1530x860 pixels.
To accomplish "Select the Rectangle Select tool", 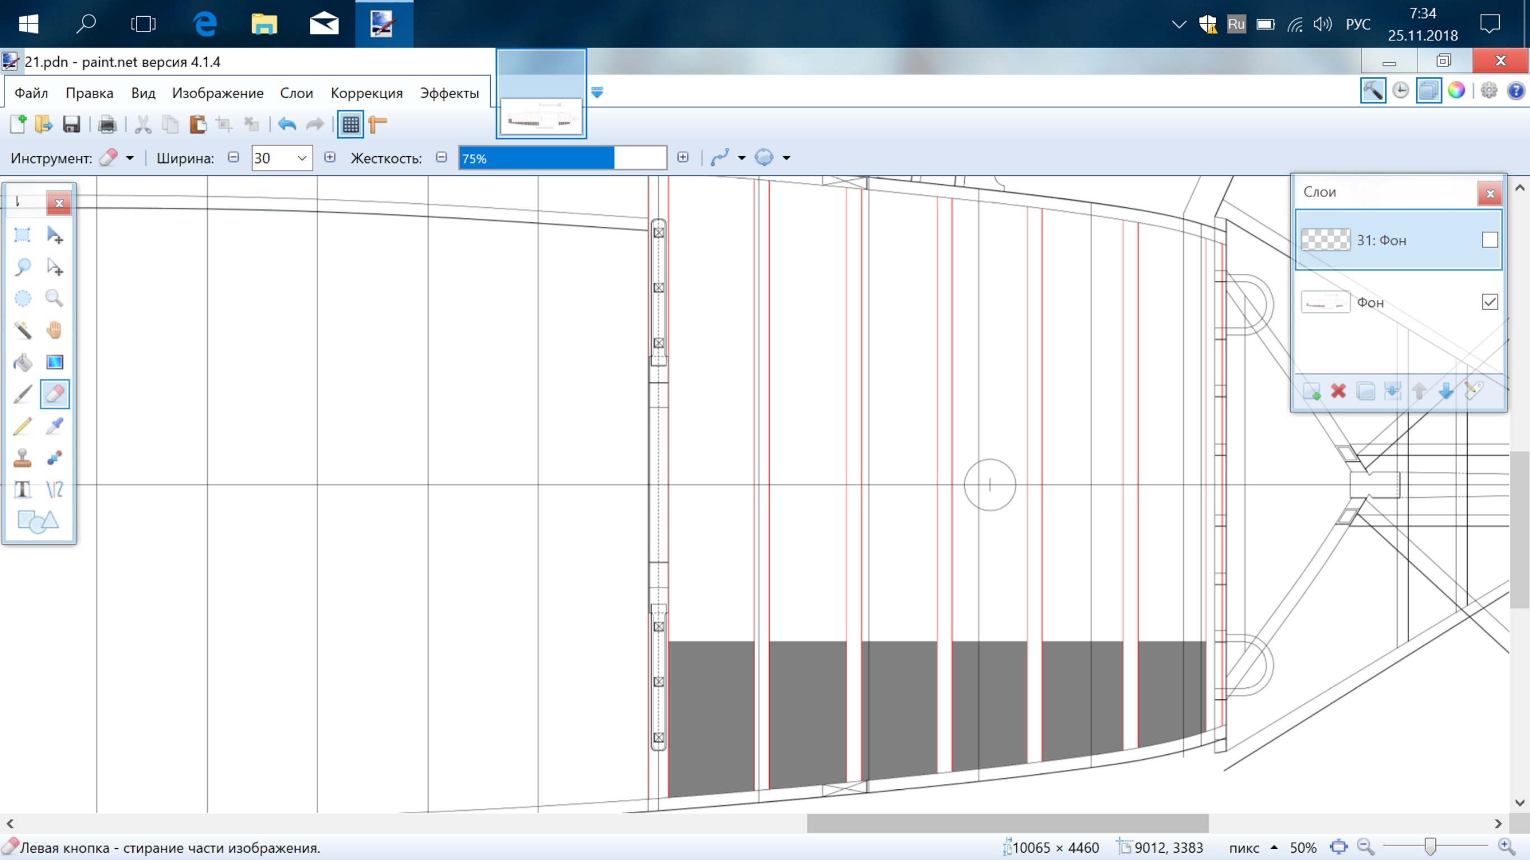I will click(22, 235).
